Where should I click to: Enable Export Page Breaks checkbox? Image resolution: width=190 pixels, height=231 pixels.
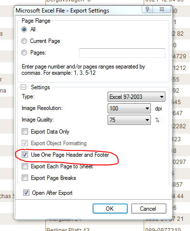tap(25, 178)
